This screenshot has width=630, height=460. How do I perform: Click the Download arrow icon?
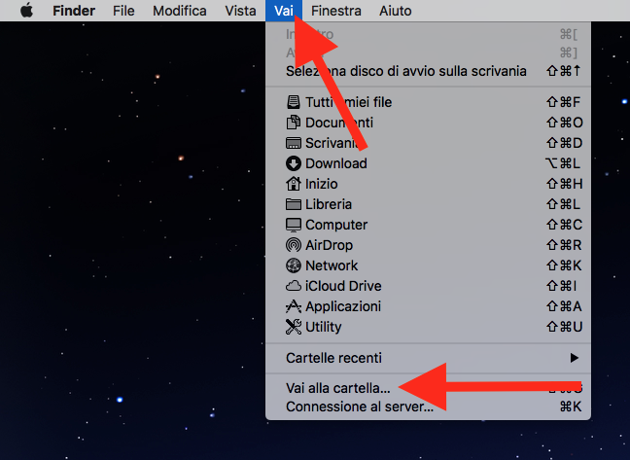pos(294,163)
